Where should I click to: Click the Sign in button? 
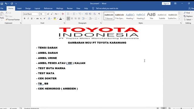click(x=166, y=4)
